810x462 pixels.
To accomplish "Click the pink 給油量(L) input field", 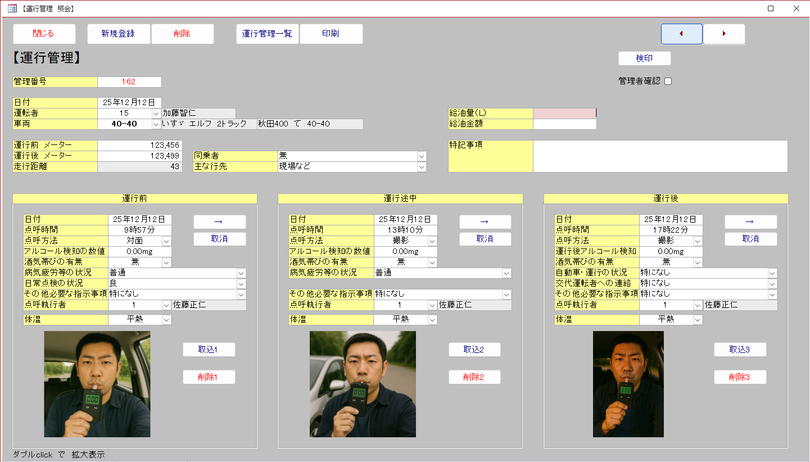I will coord(564,114).
